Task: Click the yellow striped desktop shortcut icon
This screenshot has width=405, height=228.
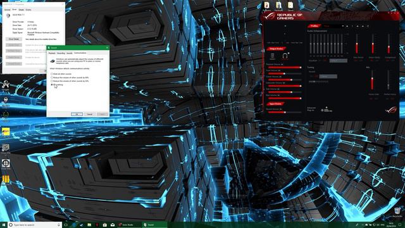Action: click(x=6, y=180)
